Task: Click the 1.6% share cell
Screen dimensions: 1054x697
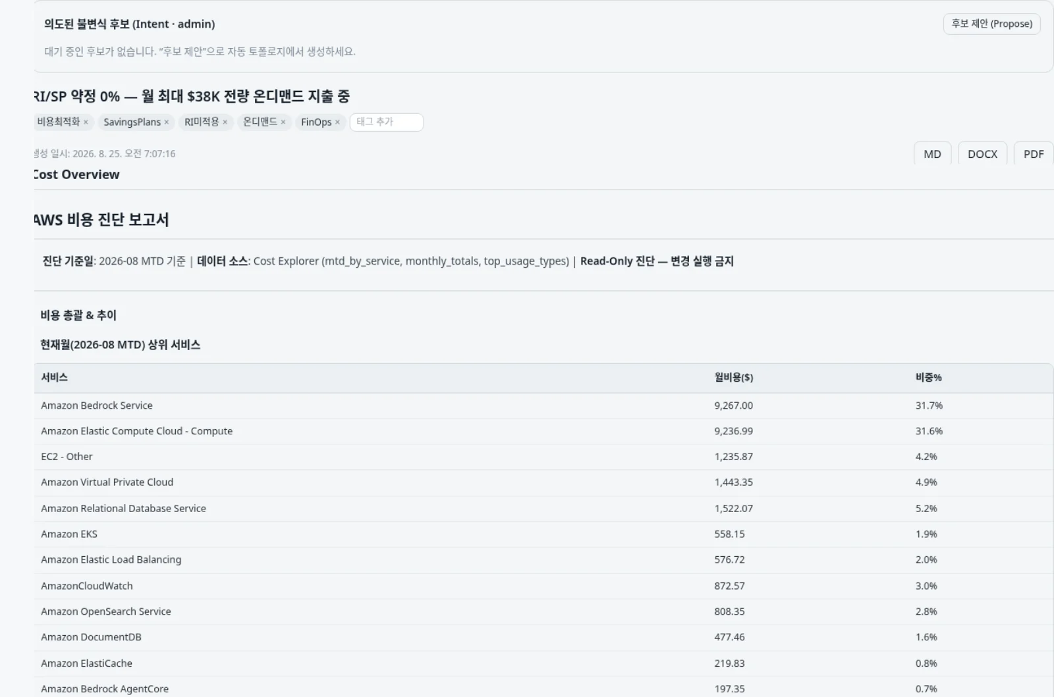Action: [926, 637]
